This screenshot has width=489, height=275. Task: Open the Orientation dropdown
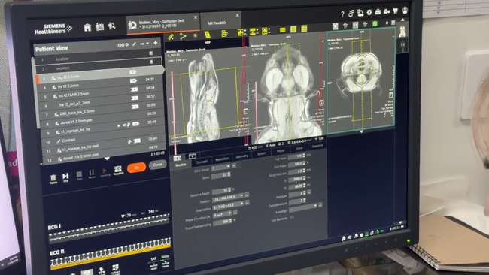[228, 206]
